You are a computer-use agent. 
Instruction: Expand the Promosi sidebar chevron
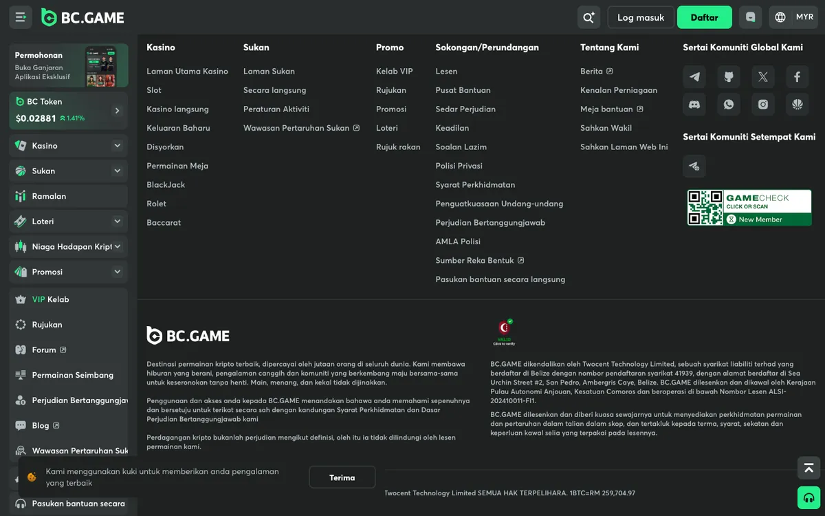(x=117, y=272)
